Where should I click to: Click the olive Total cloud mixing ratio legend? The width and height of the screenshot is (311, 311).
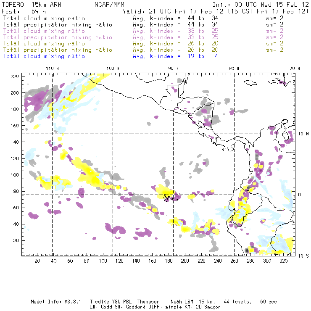pyautogui.click(x=44, y=44)
